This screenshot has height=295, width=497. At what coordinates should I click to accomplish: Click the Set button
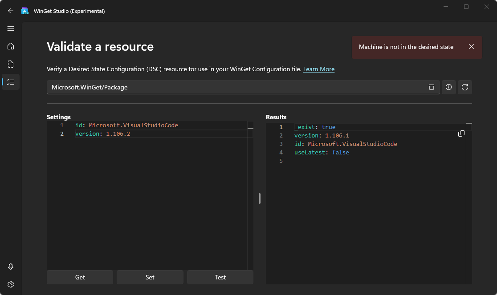pos(150,277)
